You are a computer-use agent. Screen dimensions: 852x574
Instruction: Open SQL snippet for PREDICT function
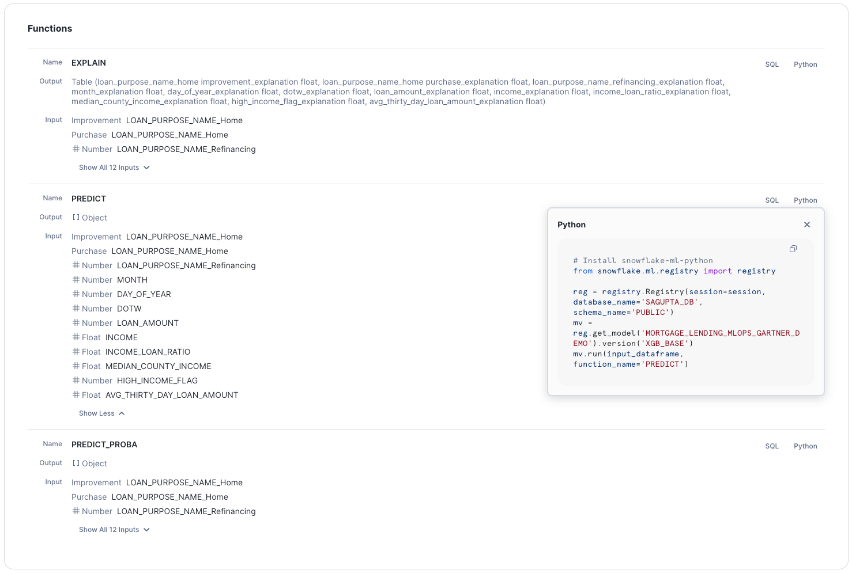point(772,200)
